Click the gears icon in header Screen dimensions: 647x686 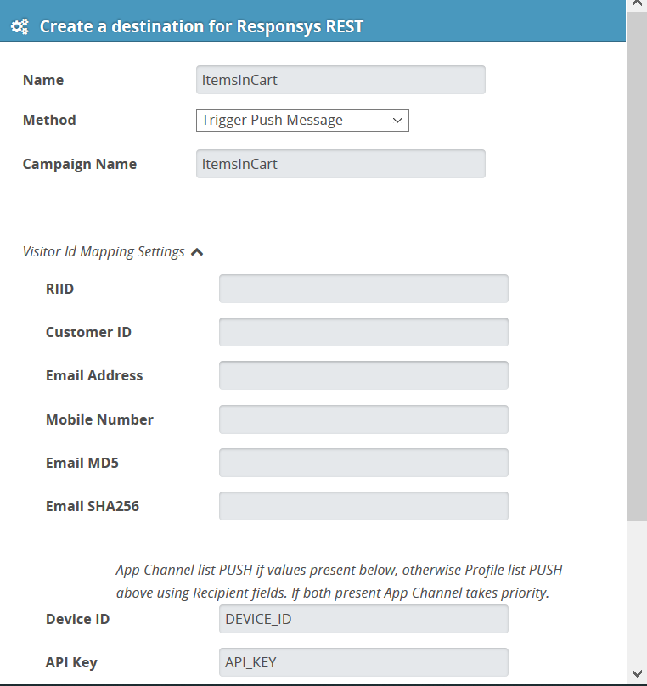pos(20,26)
